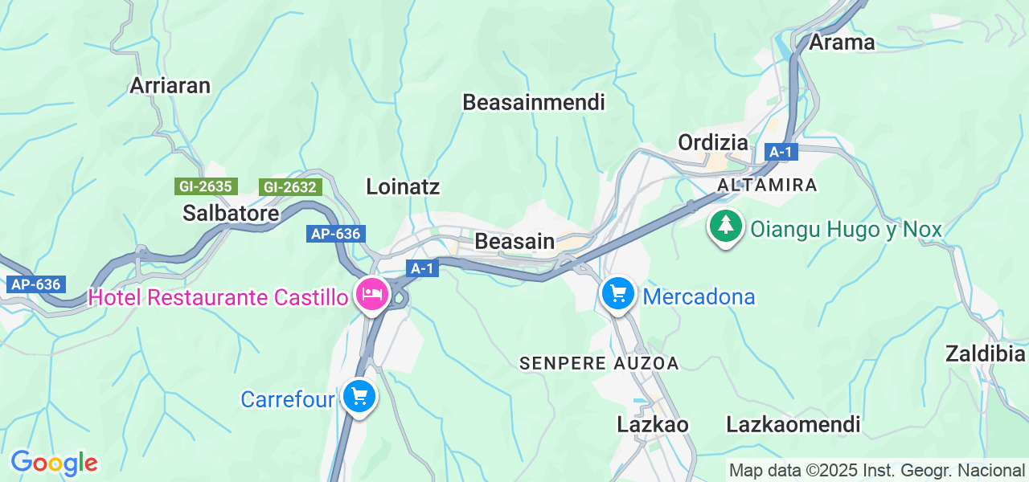Click the GI-2635 road shield
Viewport: 1029px width, 482px height.
point(205,186)
